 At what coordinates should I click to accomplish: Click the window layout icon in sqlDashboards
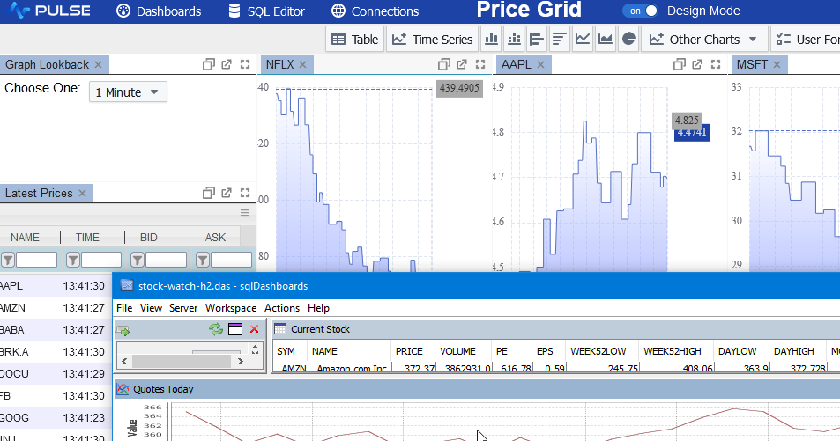[x=235, y=329]
